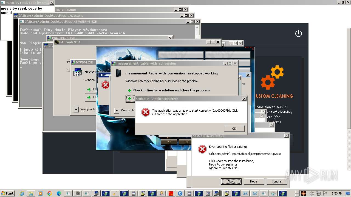Close the NSIS Software Setup dialog

tap(286, 136)
